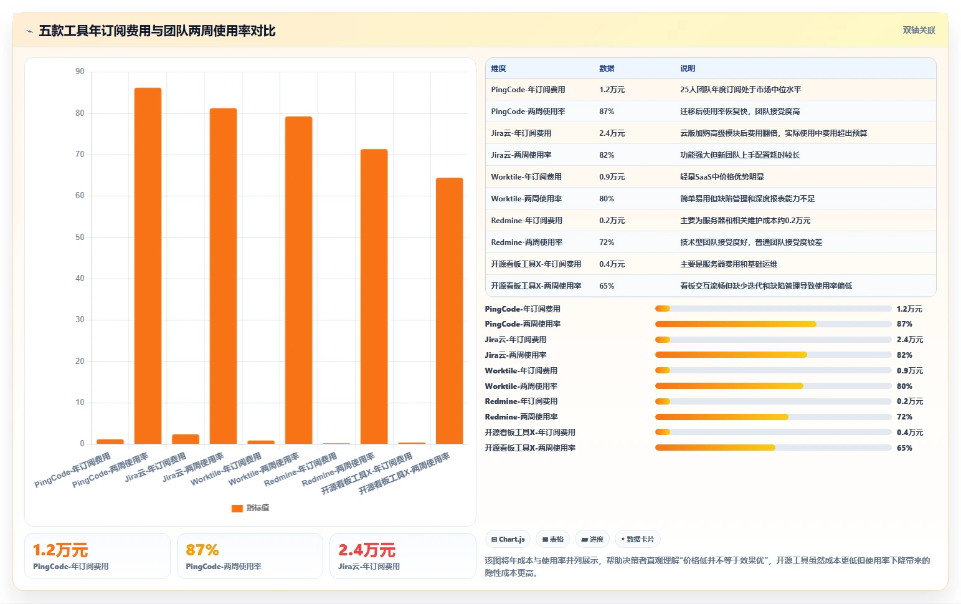The image size is (961, 604).
Task: Click the Redmine-两周使用率 chart bar near 72
Action: point(374,297)
